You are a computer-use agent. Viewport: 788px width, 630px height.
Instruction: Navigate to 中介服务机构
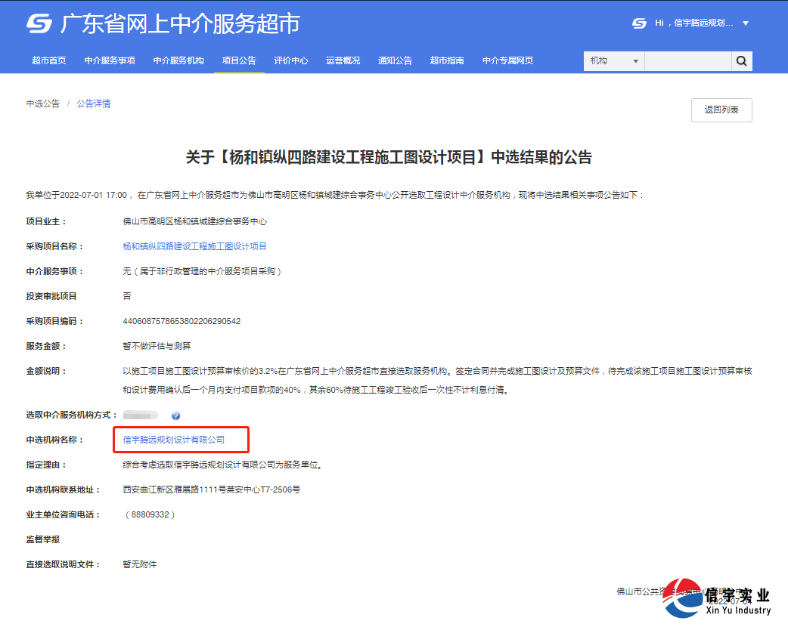click(178, 60)
